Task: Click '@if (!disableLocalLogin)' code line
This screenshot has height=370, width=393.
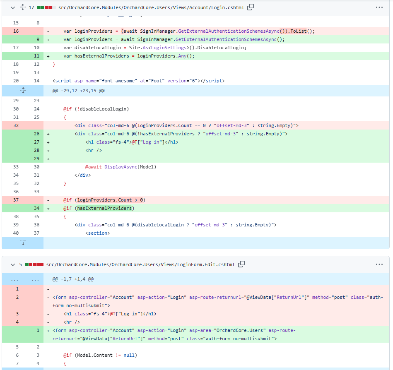Action: click(x=96, y=109)
